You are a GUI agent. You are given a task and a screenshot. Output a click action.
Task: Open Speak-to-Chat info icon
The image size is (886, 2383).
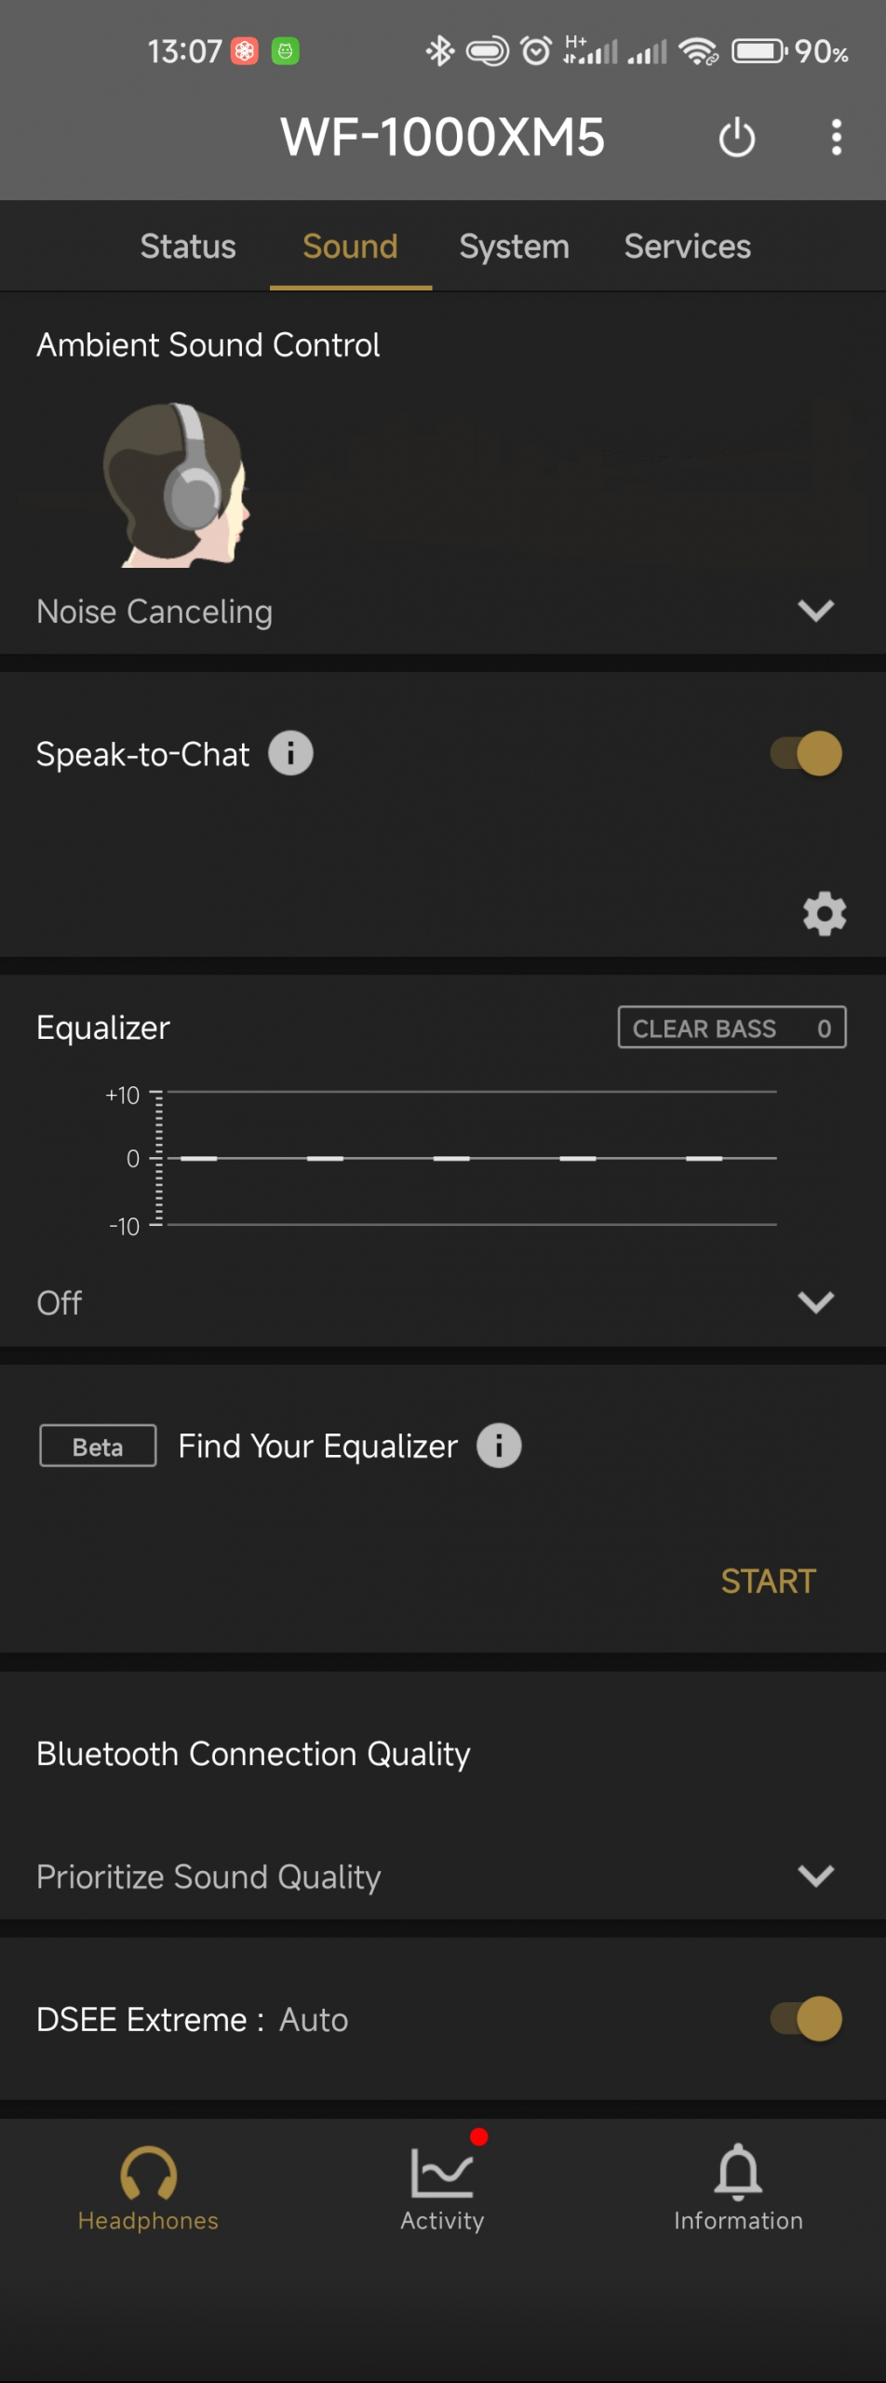coord(290,753)
